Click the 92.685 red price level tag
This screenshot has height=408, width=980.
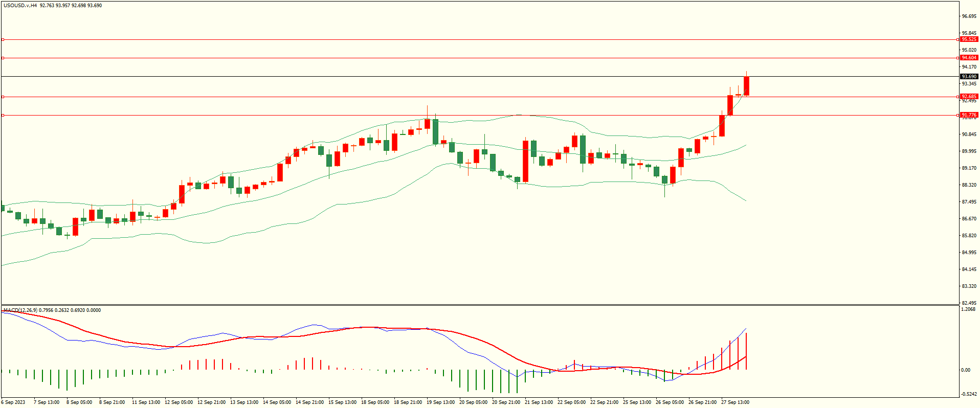pyautogui.click(x=969, y=97)
